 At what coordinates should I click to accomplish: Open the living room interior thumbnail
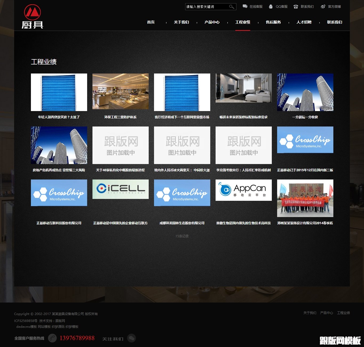(244, 88)
